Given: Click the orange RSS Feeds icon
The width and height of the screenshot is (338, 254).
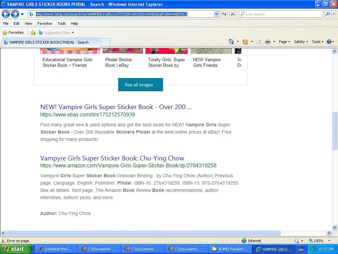Looking at the screenshot, I should 245,42.
